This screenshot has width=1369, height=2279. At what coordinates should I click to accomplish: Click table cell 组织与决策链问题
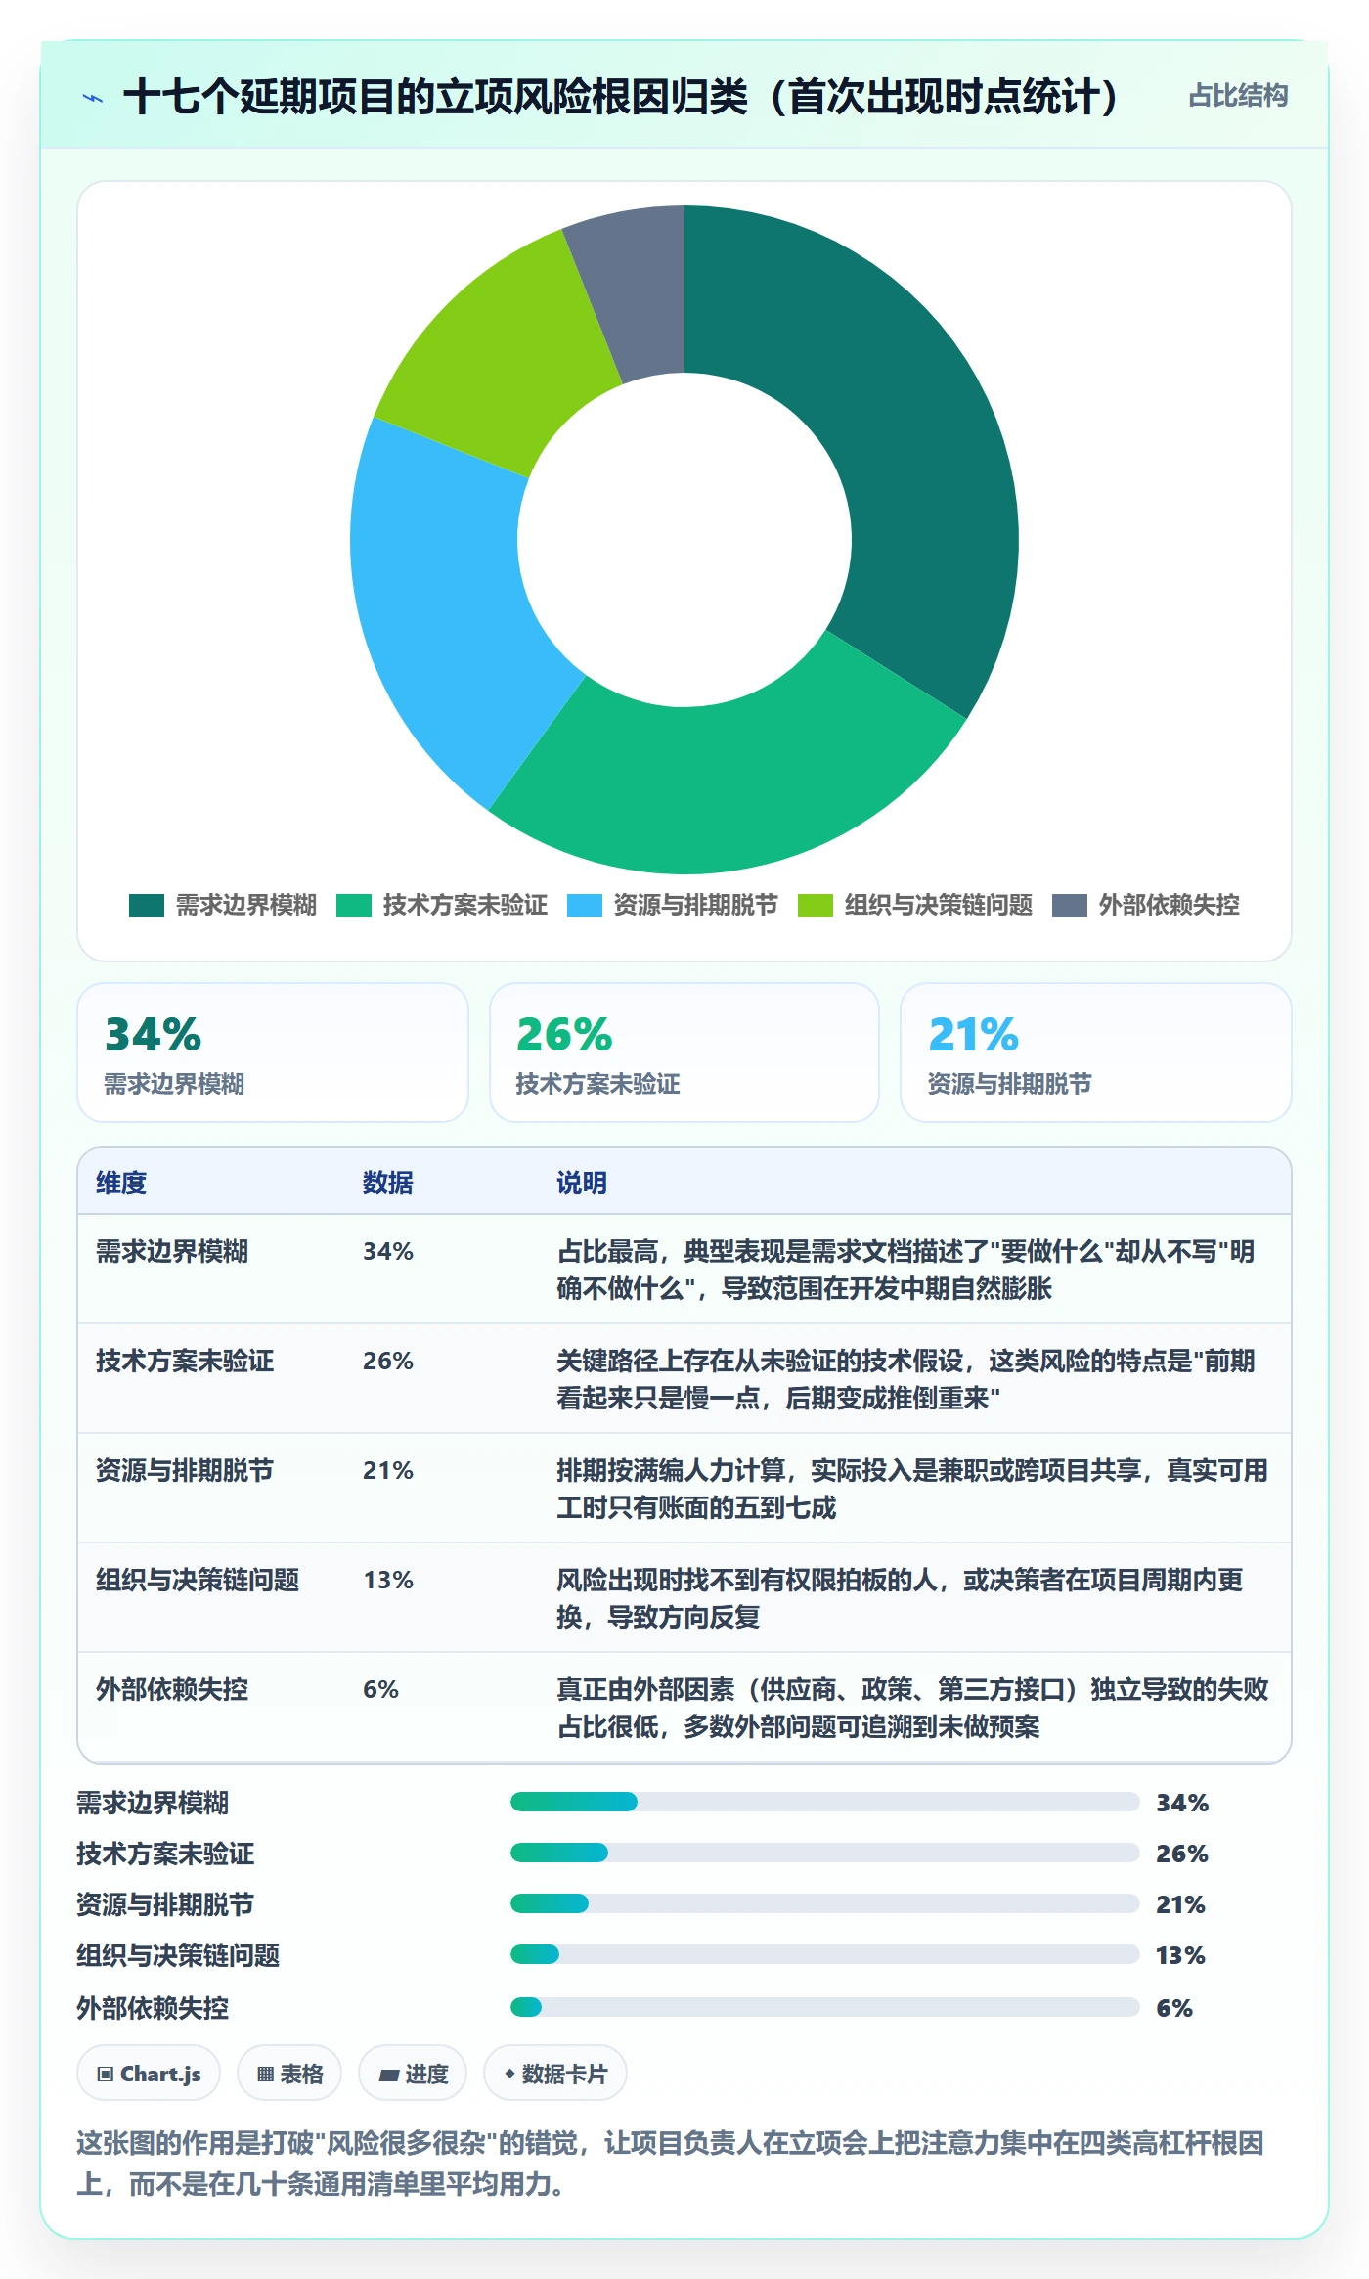click(x=198, y=1580)
